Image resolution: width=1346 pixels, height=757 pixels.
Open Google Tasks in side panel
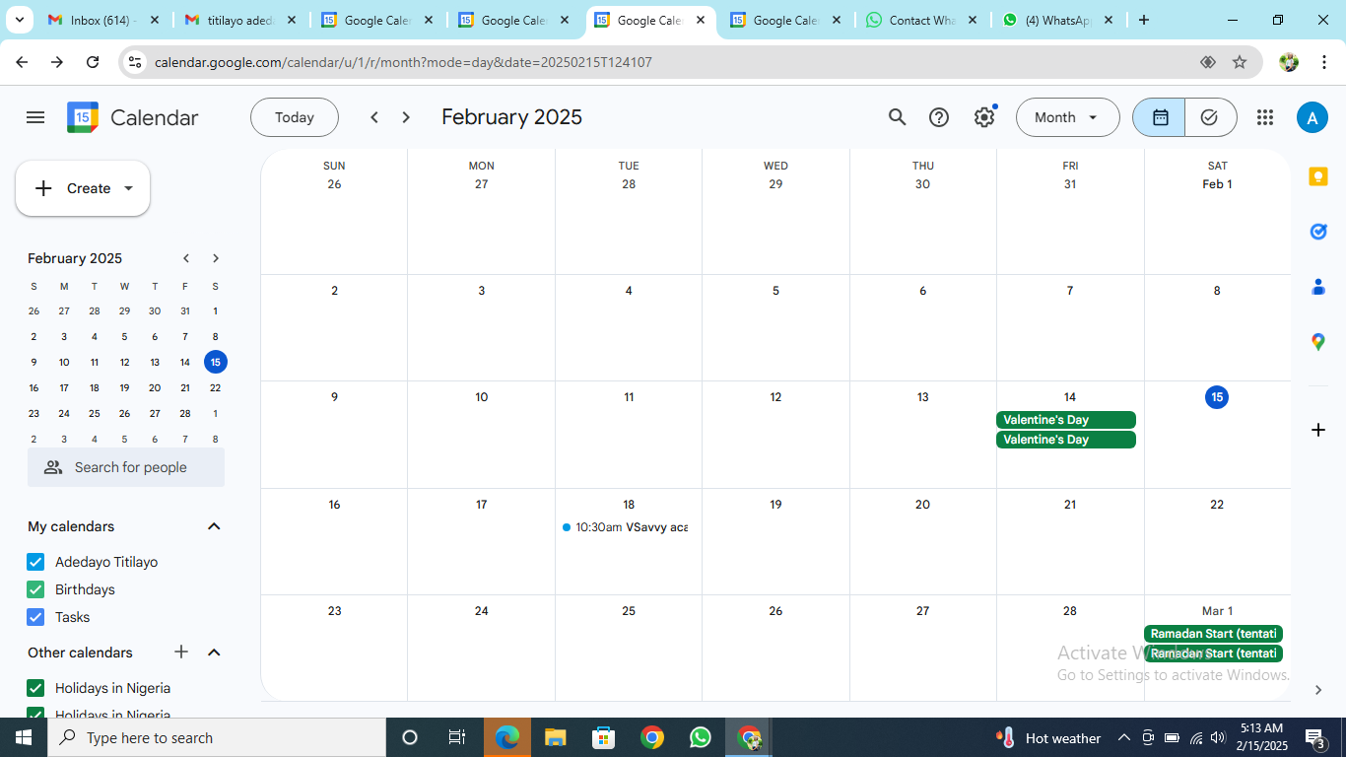(1318, 232)
